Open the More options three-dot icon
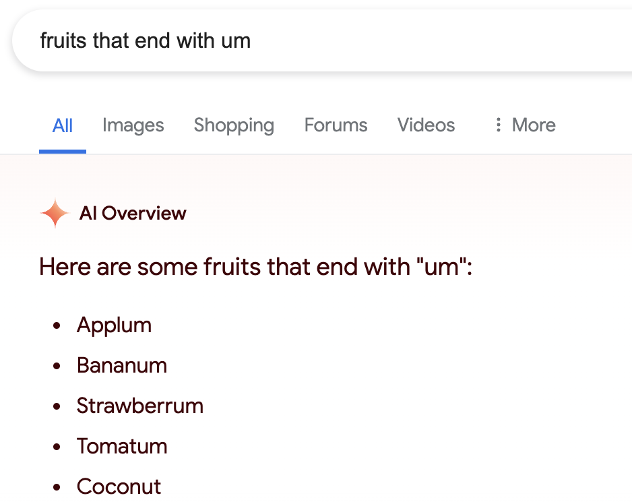This screenshot has height=504, width=632. point(498,125)
